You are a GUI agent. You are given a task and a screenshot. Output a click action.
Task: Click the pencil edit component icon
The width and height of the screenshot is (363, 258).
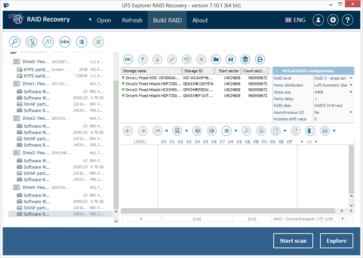pyautogui.click(x=172, y=59)
